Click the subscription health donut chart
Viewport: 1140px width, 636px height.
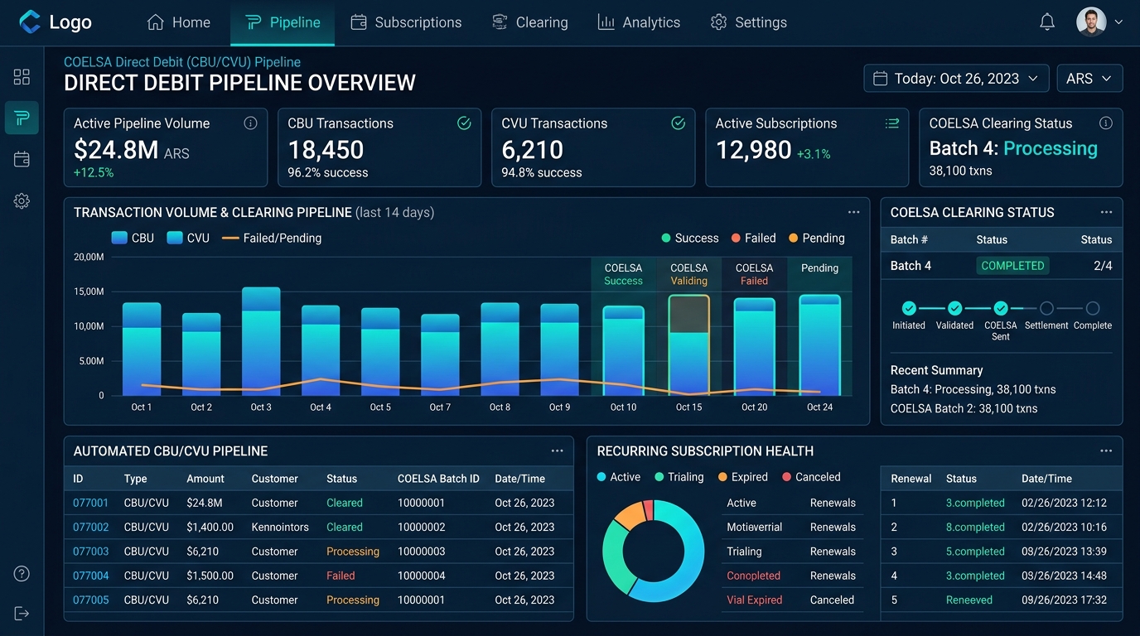click(x=653, y=550)
